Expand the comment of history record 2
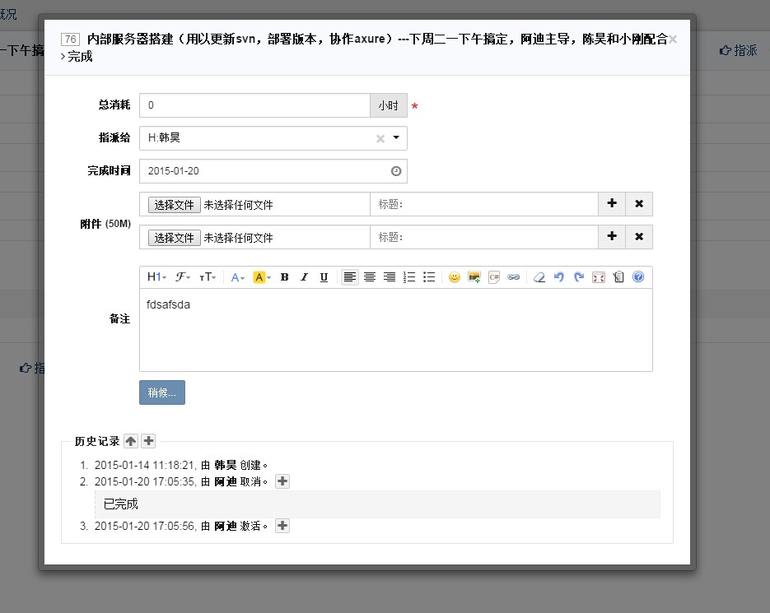Viewport: 770px width, 613px height. 282,481
